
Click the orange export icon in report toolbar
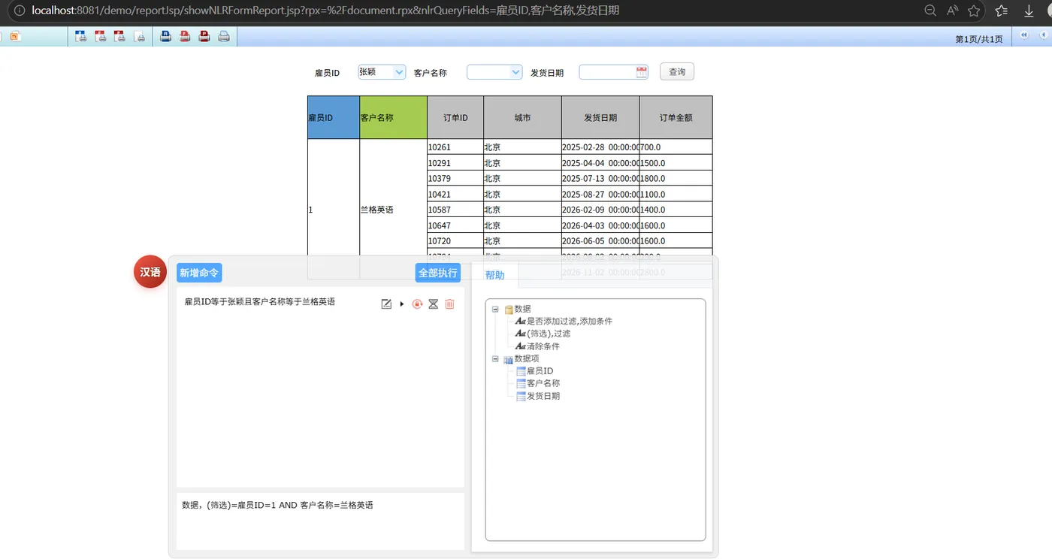click(14, 36)
